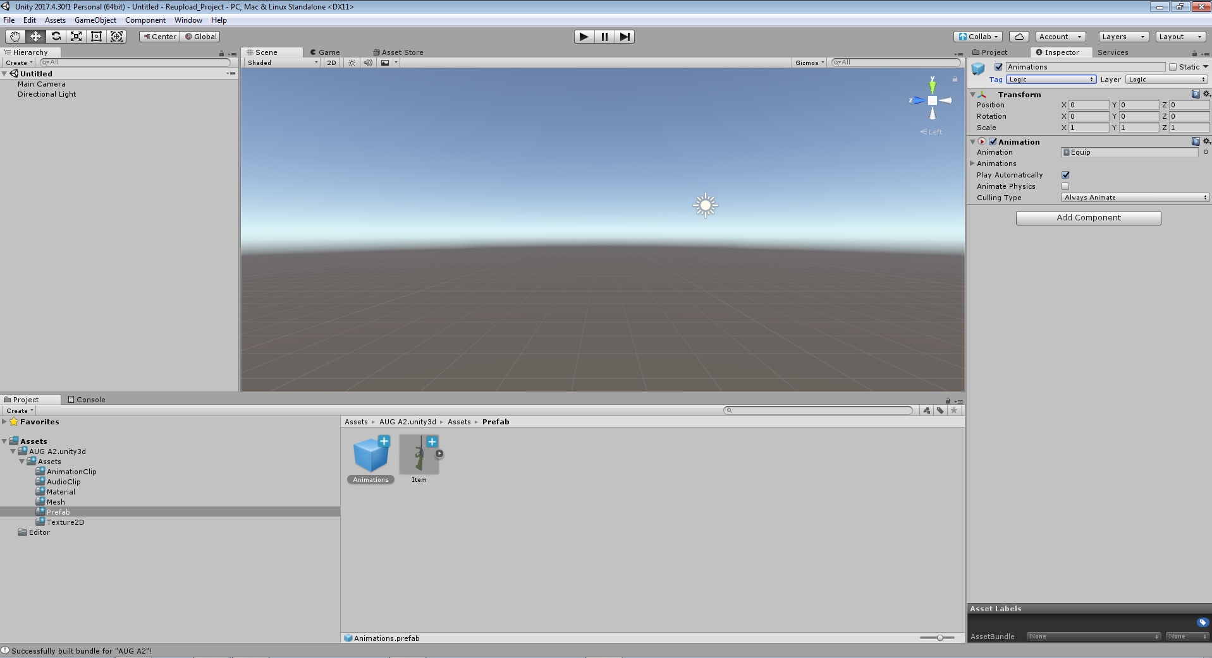1212x658 pixels.
Task: Click the Add Component button
Action: (1088, 218)
